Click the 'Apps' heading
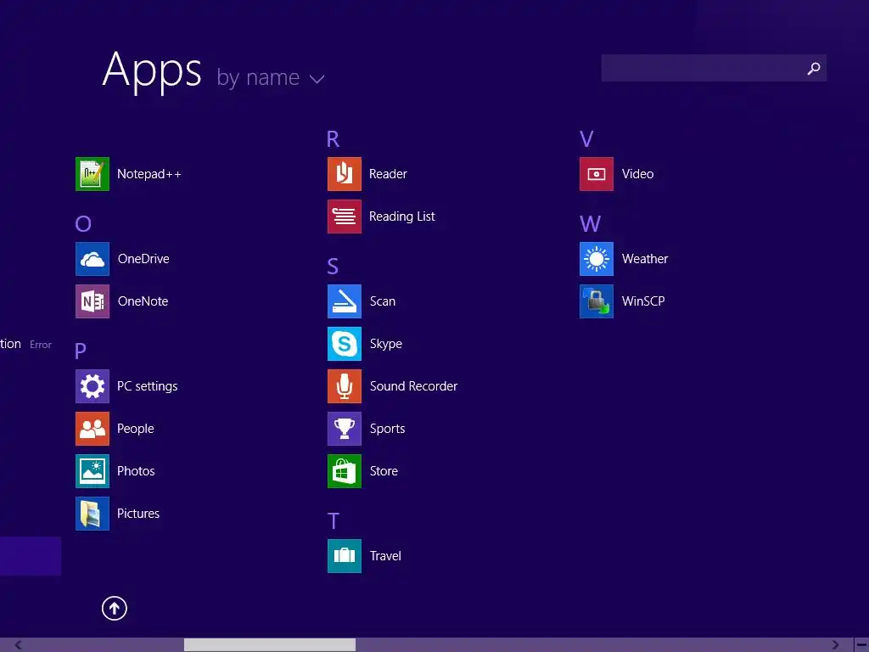 [152, 71]
